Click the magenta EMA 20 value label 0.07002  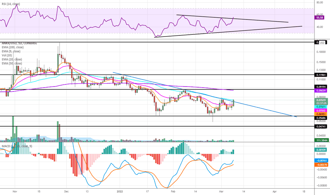321,111
